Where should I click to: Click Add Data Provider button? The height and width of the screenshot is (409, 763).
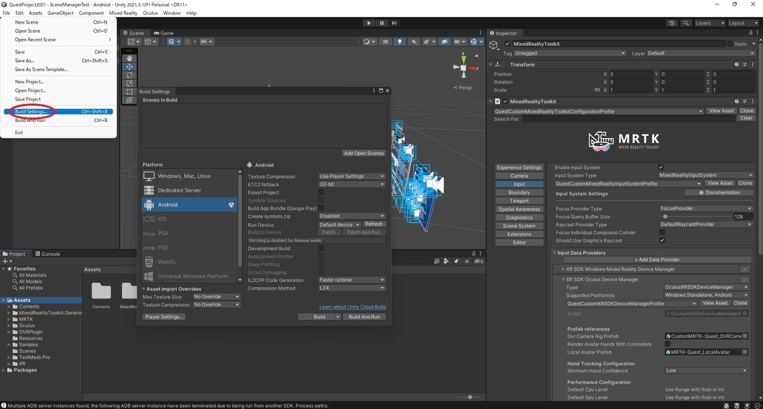click(657, 260)
